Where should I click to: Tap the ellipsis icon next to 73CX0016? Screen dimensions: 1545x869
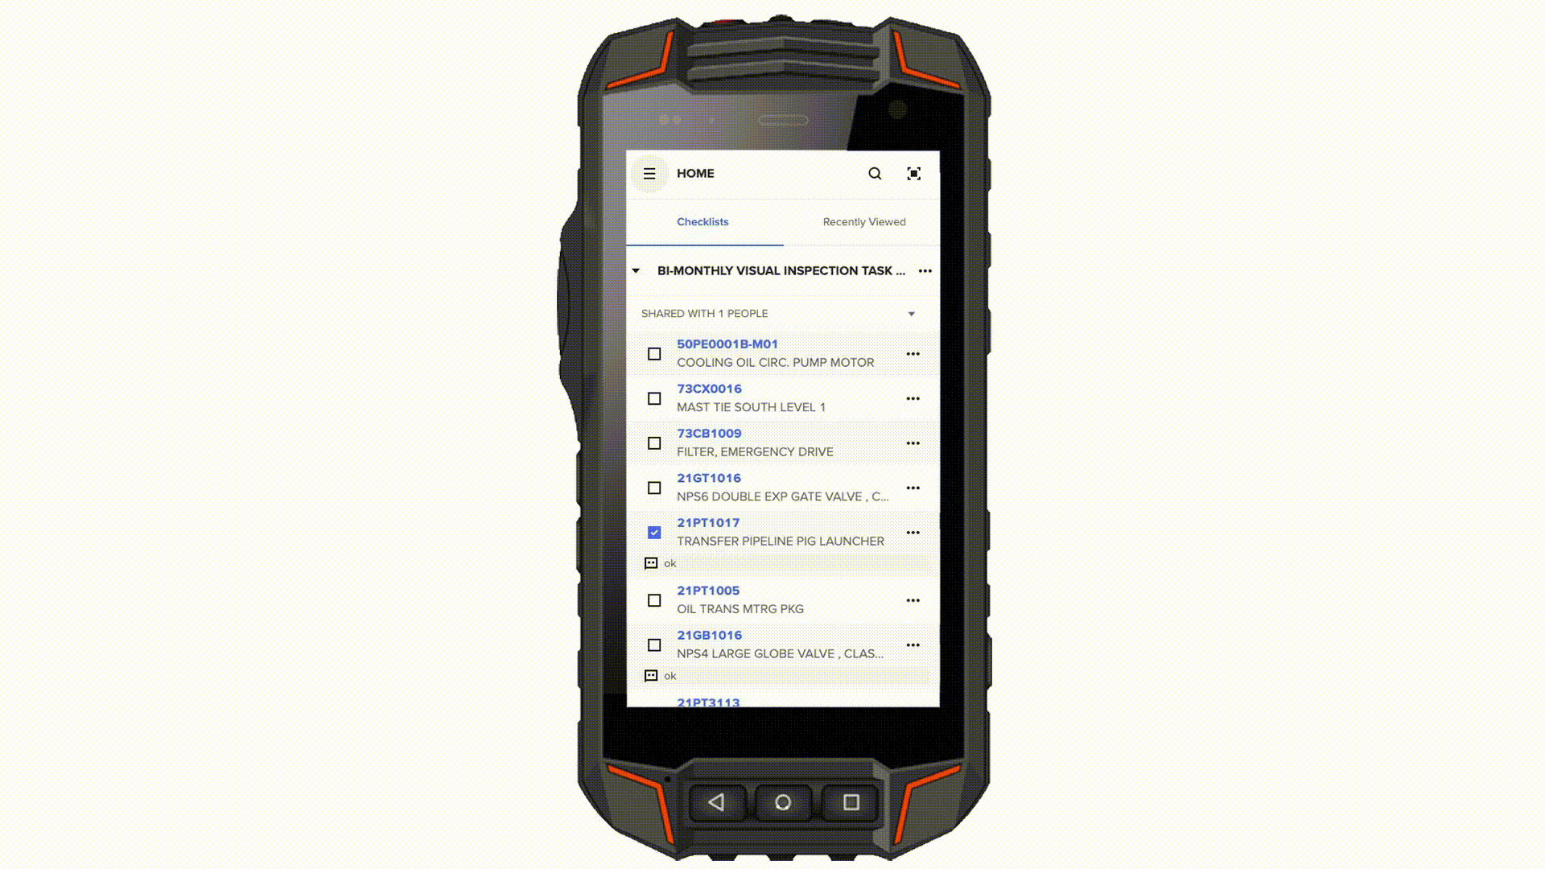912,398
